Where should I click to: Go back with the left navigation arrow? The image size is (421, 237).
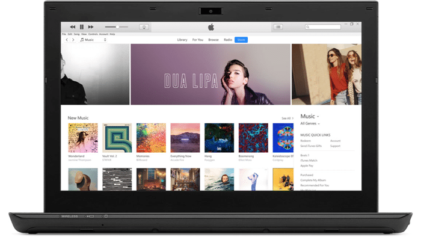(67, 40)
